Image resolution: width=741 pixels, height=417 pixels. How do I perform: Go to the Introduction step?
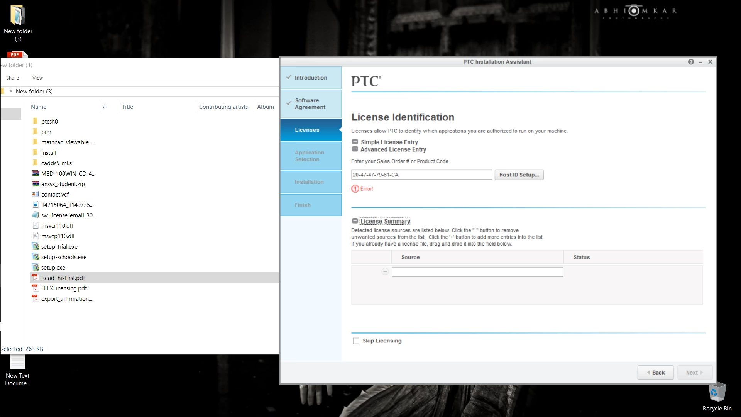tap(311, 78)
